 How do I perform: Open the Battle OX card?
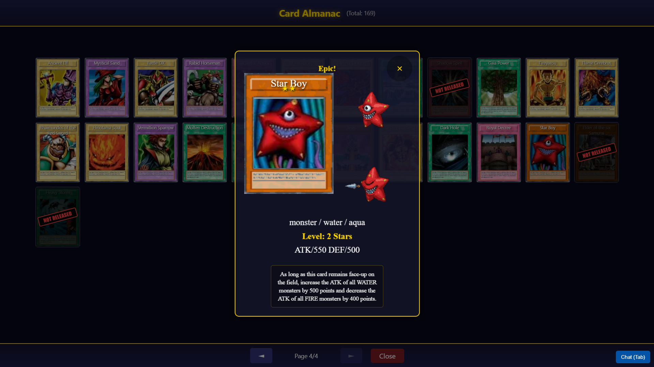(156, 88)
